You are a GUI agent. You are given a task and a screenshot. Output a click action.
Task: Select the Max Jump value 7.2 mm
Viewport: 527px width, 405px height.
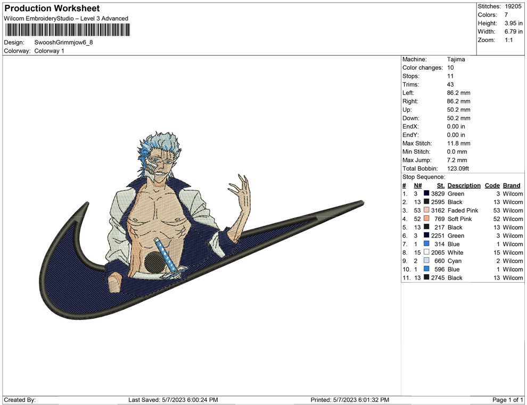[x=457, y=160]
